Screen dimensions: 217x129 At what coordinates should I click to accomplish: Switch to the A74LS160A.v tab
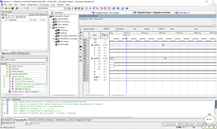coord(57,13)
